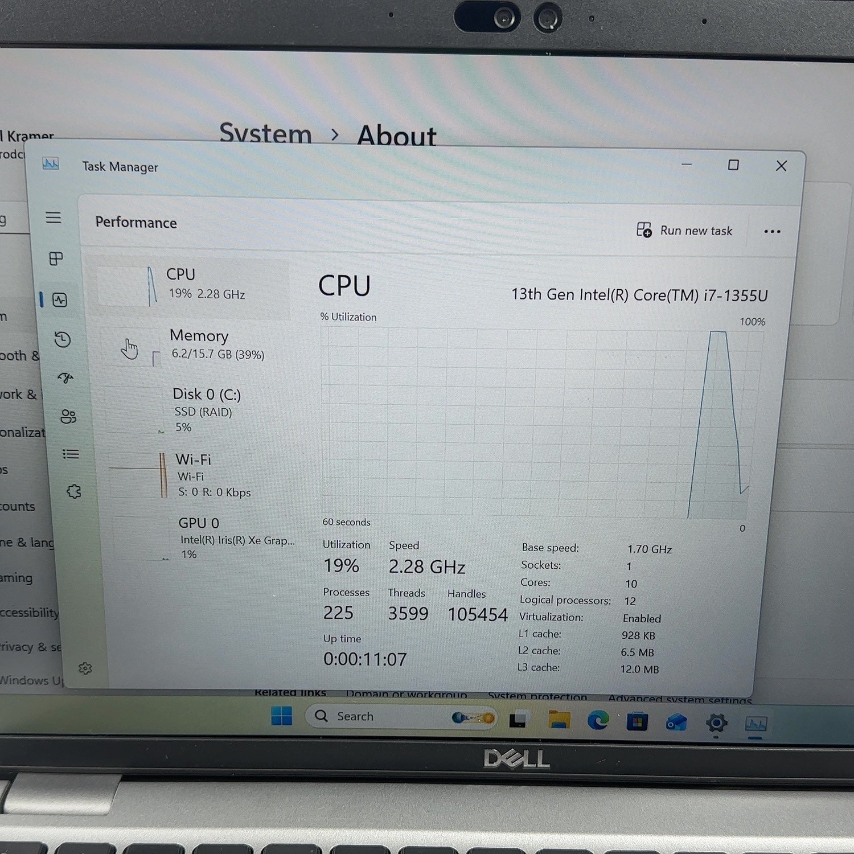854x854 pixels.
Task: Click the Logical processors value 12
Action: pos(630,601)
